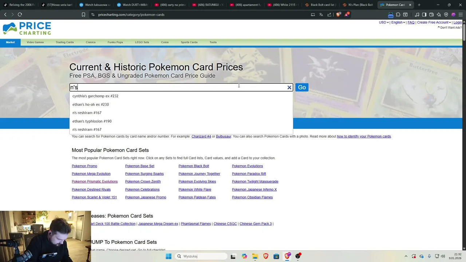
Task: Open Brave Shields lion icon
Action: click(x=339, y=15)
